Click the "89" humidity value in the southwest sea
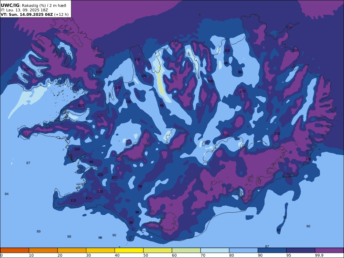The width and height of the screenshot is (344, 258). 39,232
